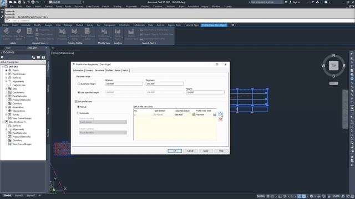Click the pick station icon in First View row
This screenshot has width=355, height=199.
215,114
